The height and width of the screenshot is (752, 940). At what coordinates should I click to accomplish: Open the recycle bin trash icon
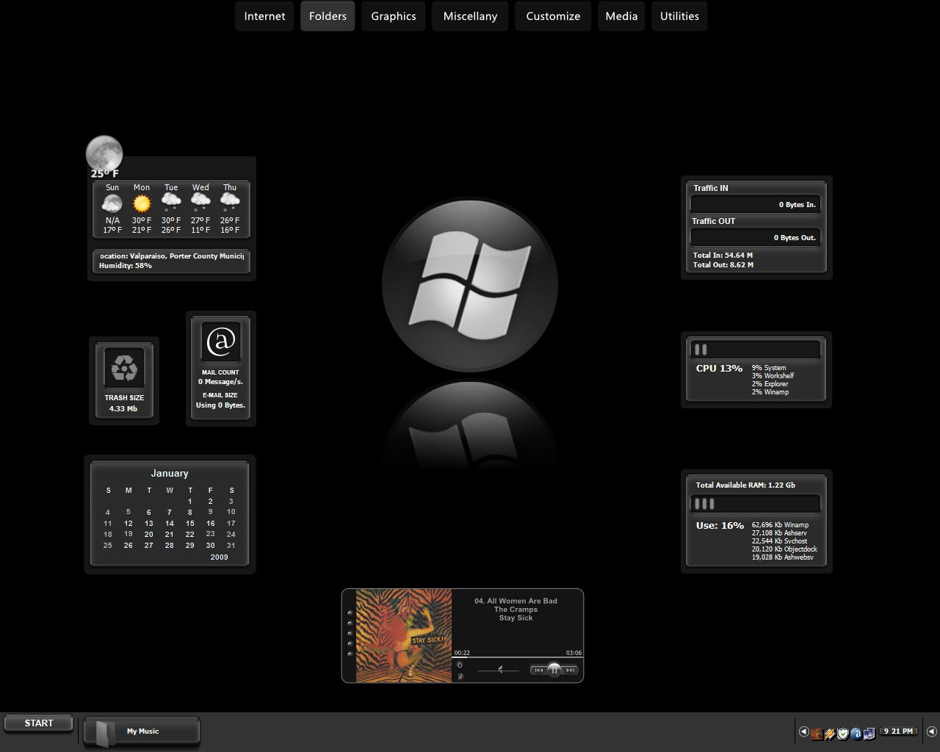tap(124, 368)
